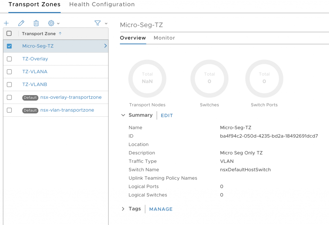Collapse the Summary section chevron
329x225 pixels.
[x=123, y=115]
